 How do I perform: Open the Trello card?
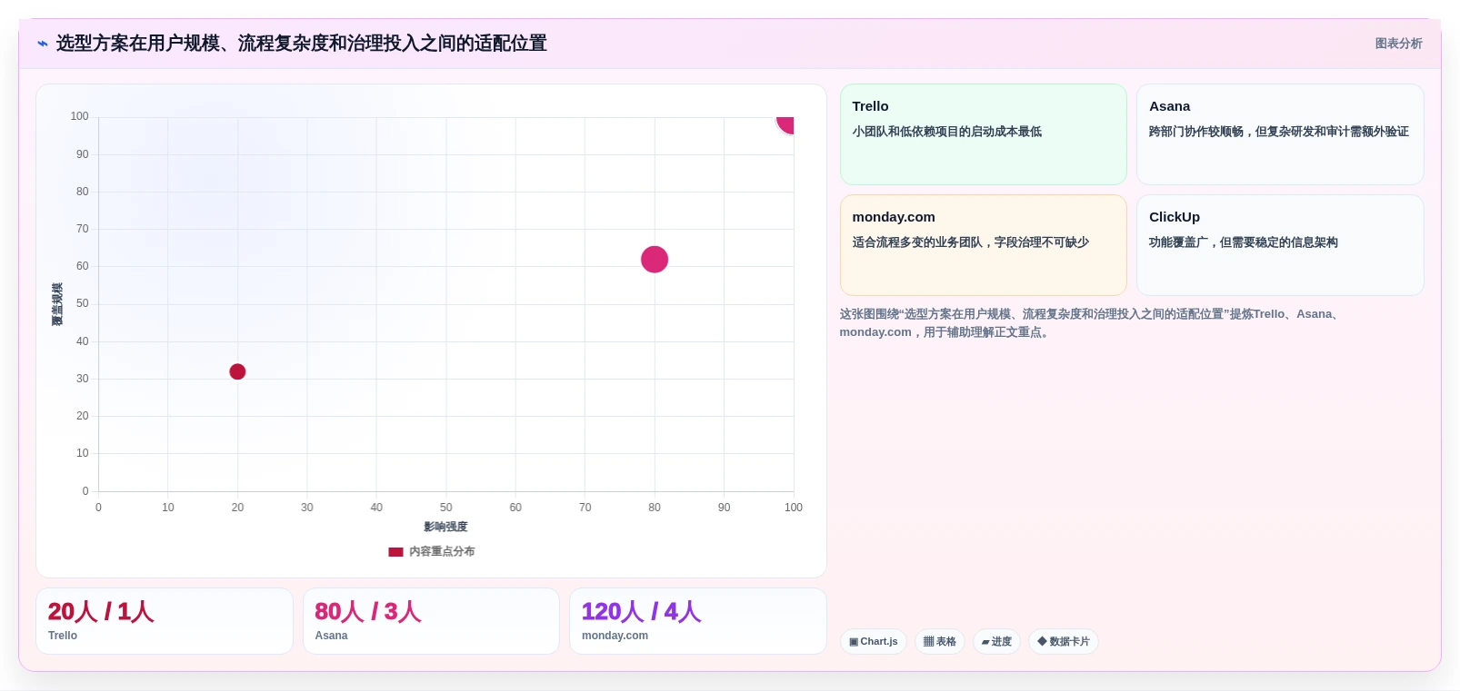tap(984, 134)
